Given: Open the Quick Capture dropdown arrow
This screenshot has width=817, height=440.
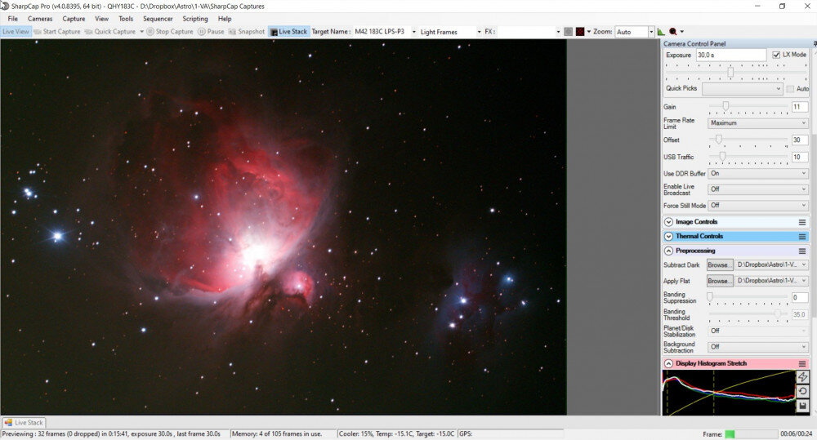Looking at the screenshot, I should coord(141,32).
